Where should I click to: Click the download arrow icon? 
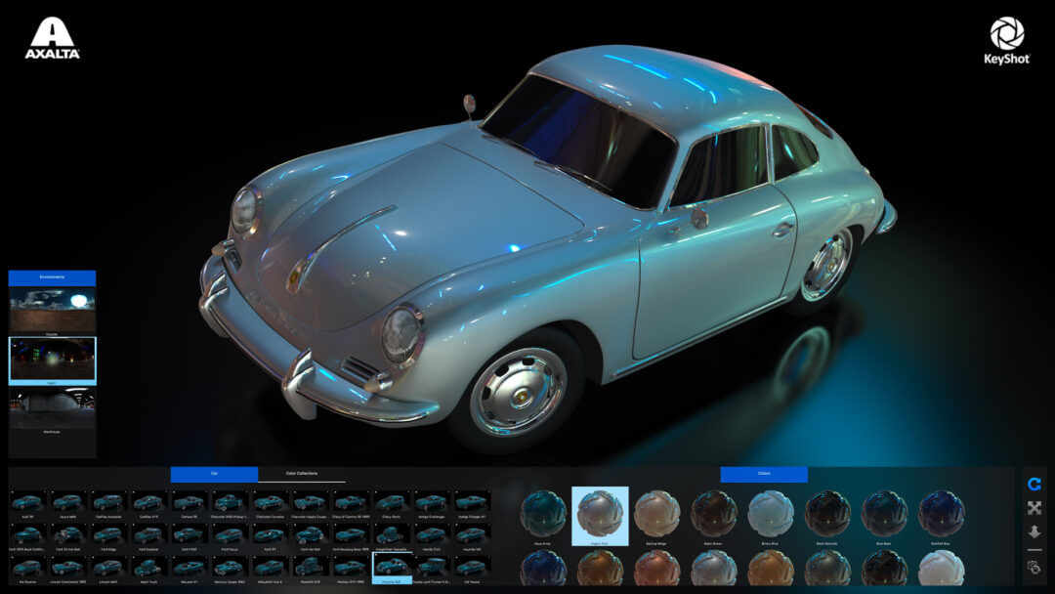pyautogui.click(x=1034, y=531)
